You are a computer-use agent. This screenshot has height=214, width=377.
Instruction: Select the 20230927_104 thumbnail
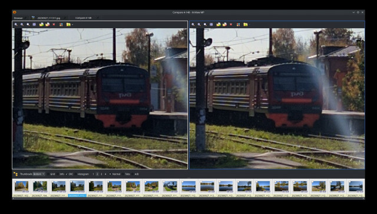pyautogui.click(x=40, y=188)
